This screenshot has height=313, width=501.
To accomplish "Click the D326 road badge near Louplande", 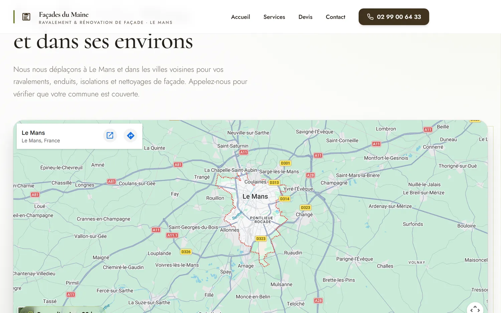I will (186, 252).
